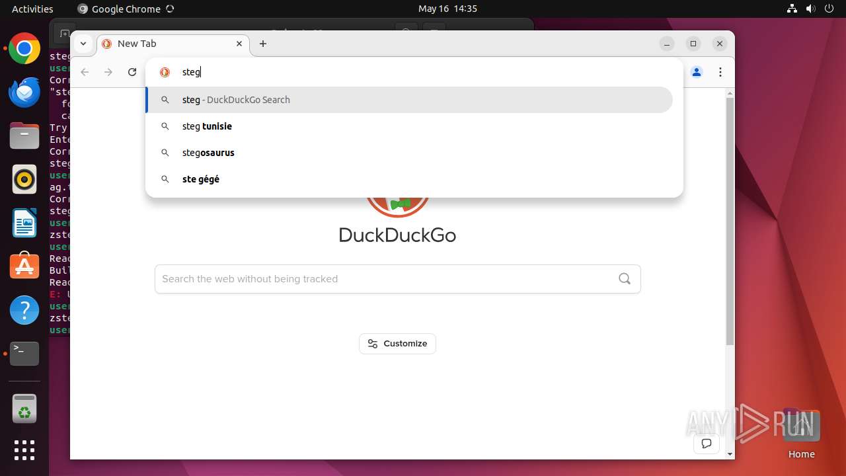This screenshot has height=476, width=846.
Task: Open the clock showing May 16 14:35
Action: pyautogui.click(x=447, y=9)
